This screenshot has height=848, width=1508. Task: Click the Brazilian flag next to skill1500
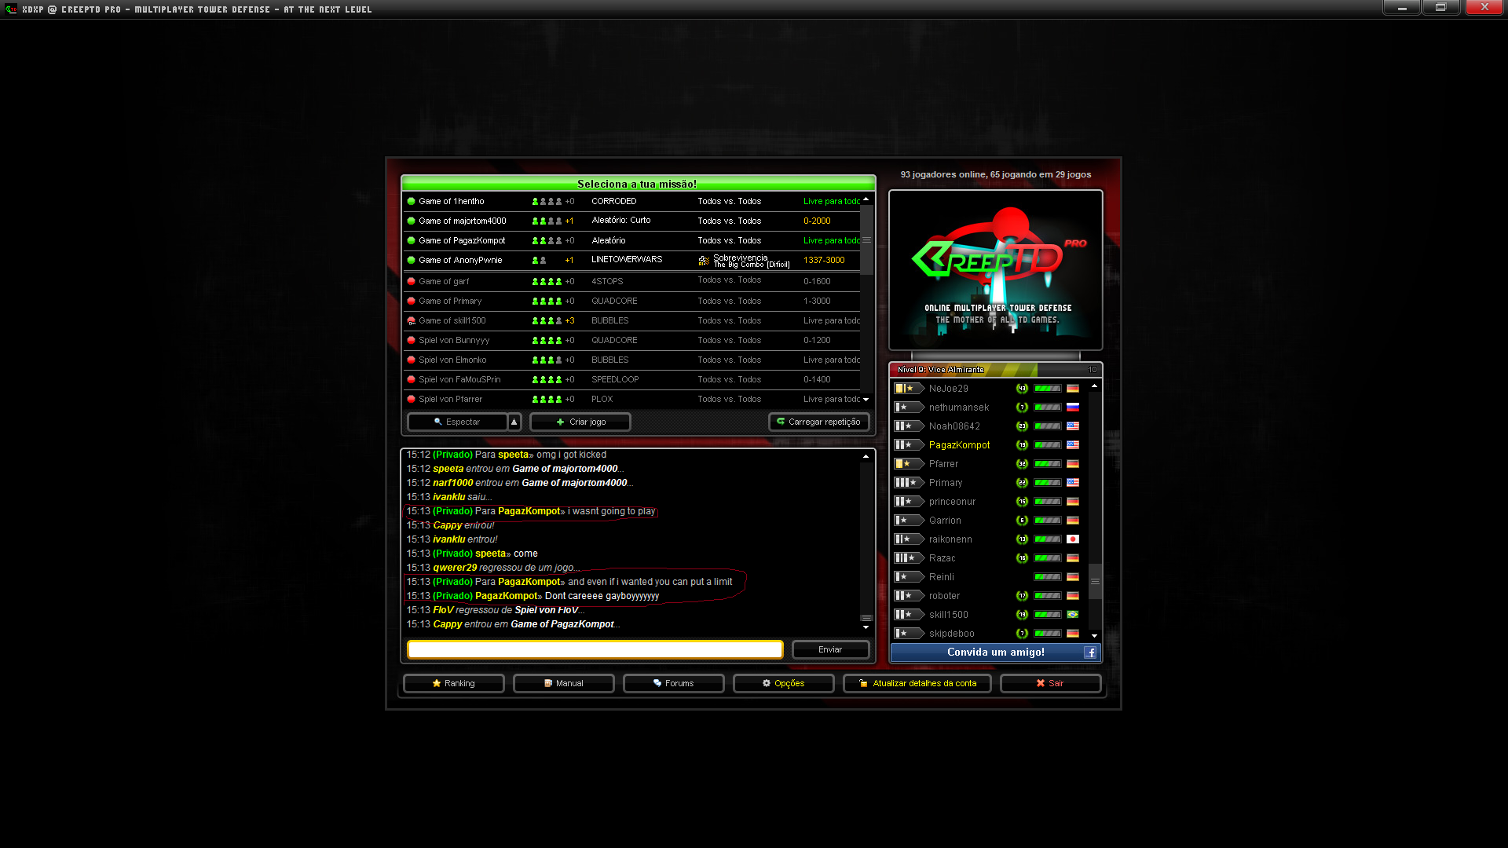[1073, 615]
